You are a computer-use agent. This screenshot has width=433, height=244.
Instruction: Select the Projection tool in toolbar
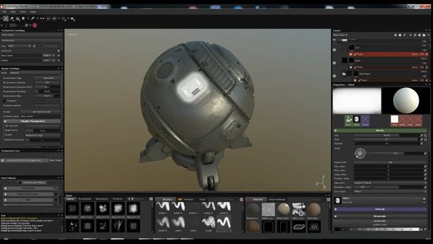pos(18,19)
